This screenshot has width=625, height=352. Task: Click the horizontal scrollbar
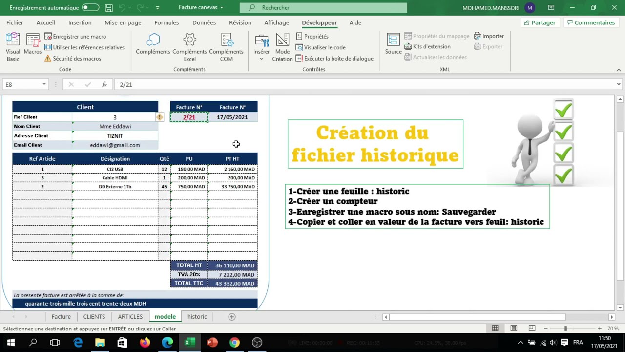point(478,317)
